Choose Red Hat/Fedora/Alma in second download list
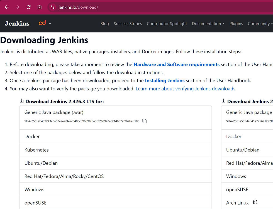This screenshot has width=273, height=209. pyautogui.click(x=247, y=163)
